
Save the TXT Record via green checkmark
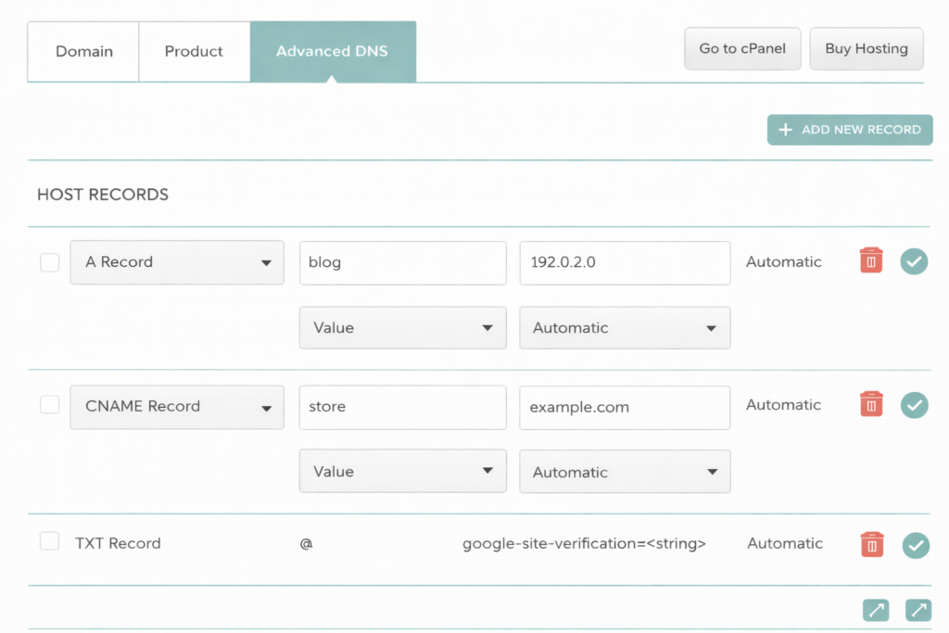click(x=916, y=545)
